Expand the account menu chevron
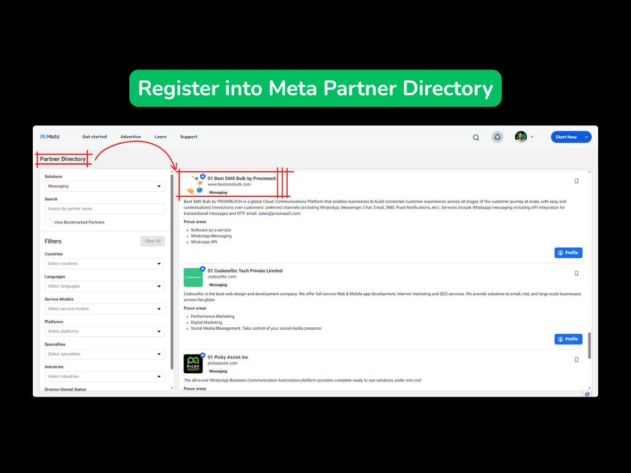This screenshot has height=473, width=631. click(533, 137)
